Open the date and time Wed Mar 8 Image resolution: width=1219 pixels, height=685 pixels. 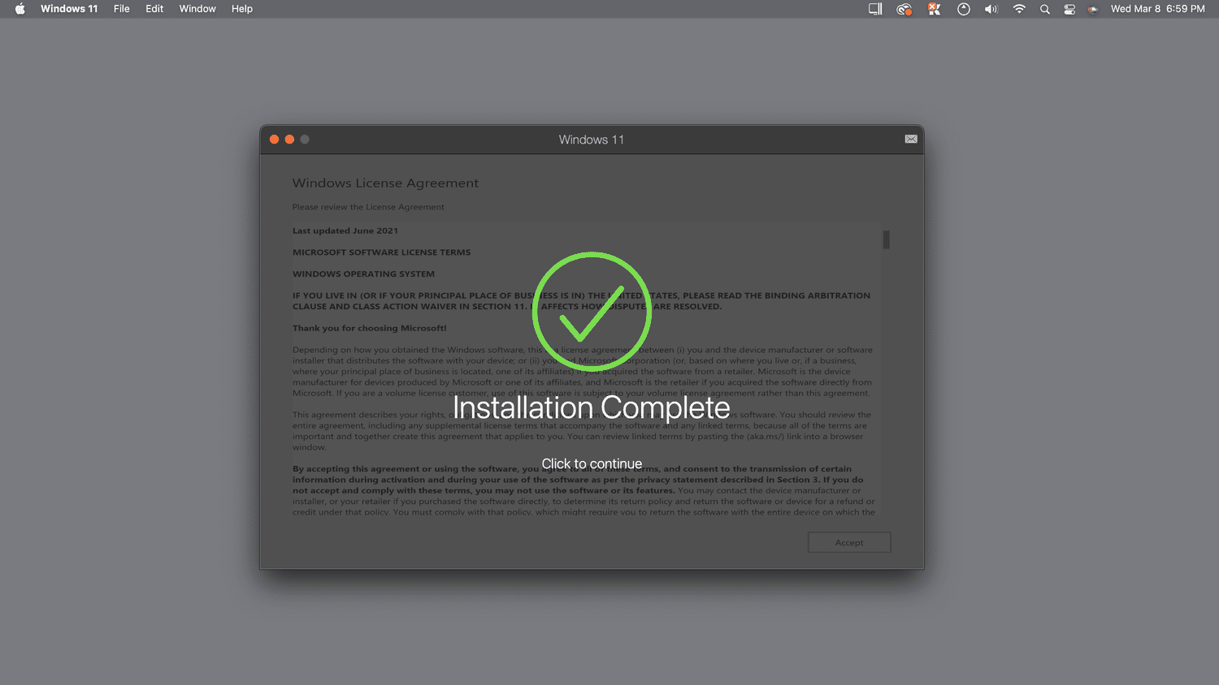click(1158, 9)
